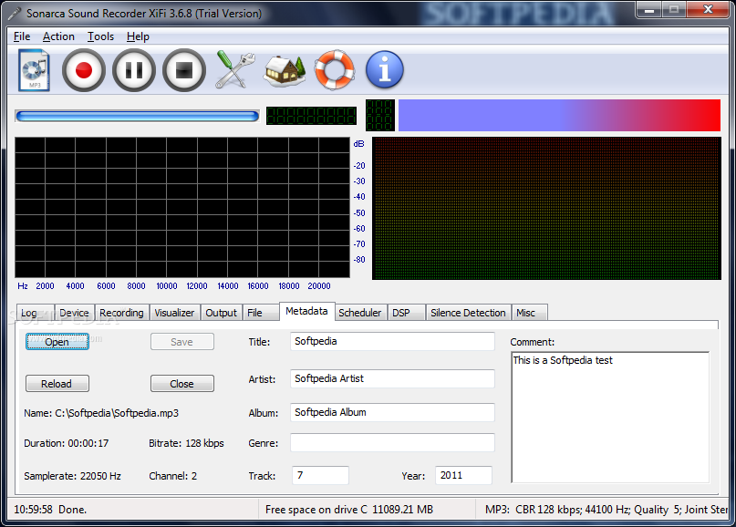Click the Track number field
Screen dimensions: 736x527
tap(321, 475)
